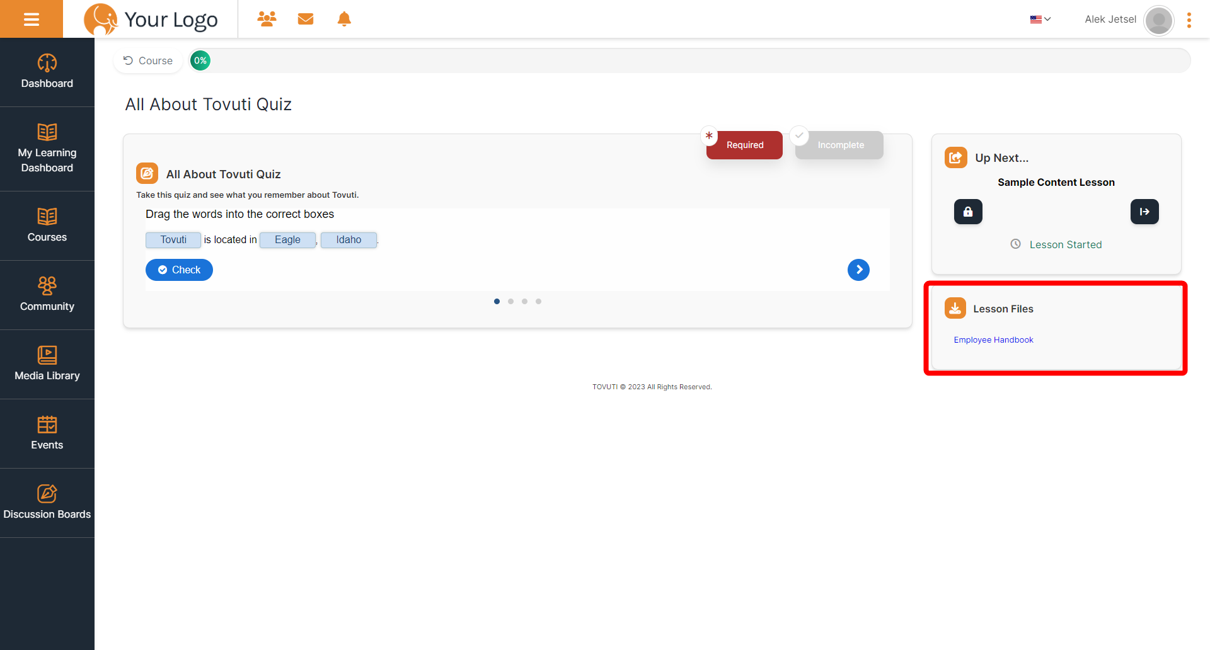Click the All About Tovuti Quiz heading
This screenshot has height=650, width=1210.
tap(208, 105)
